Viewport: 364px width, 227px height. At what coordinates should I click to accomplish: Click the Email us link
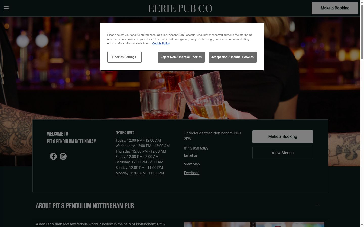point(191,155)
